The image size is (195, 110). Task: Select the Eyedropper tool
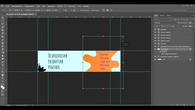point(2,33)
